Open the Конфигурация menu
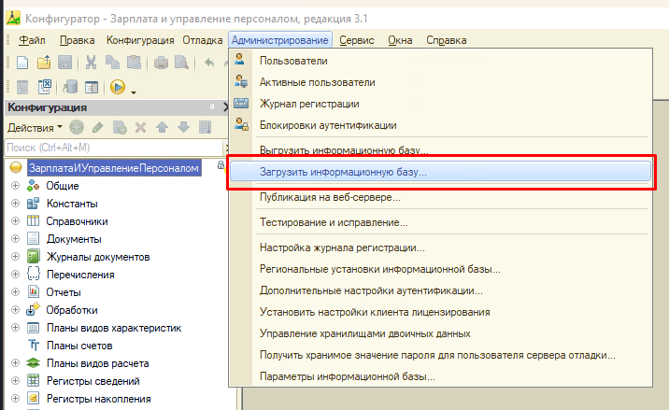This screenshot has height=410, width=669. [140, 40]
